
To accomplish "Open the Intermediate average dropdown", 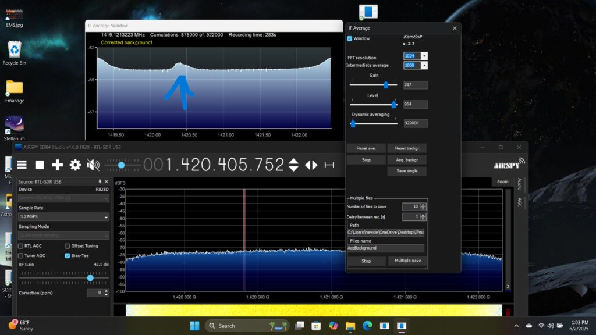I will tap(424, 65).
